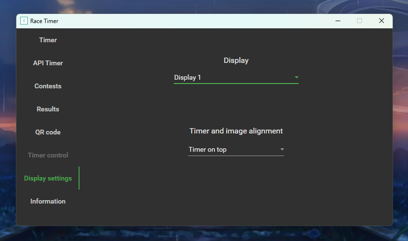Go to the Contests section
Screen dimensions: 408x241
point(48,86)
